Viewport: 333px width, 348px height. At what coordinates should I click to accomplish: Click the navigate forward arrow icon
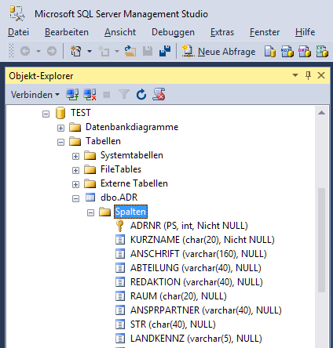(x=52, y=51)
